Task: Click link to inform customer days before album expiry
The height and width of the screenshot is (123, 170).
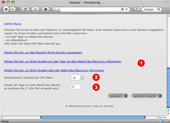Action: pos(63,62)
